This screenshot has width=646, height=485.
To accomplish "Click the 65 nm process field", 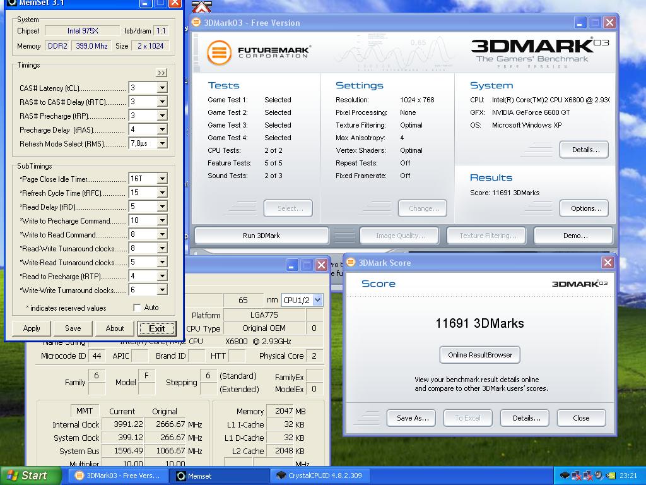I will 243,300.
